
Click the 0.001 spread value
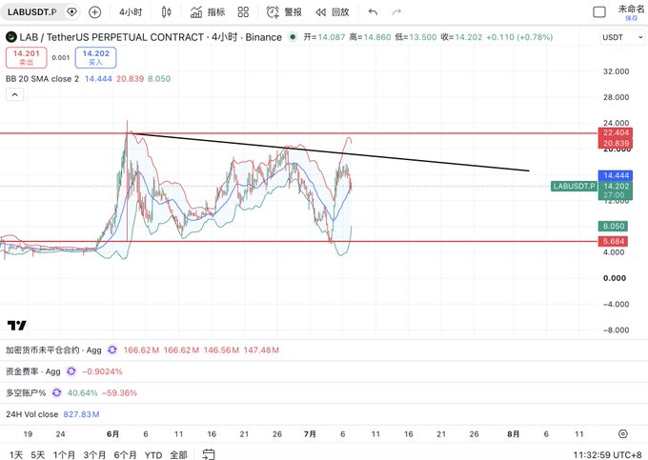point(61,57)
